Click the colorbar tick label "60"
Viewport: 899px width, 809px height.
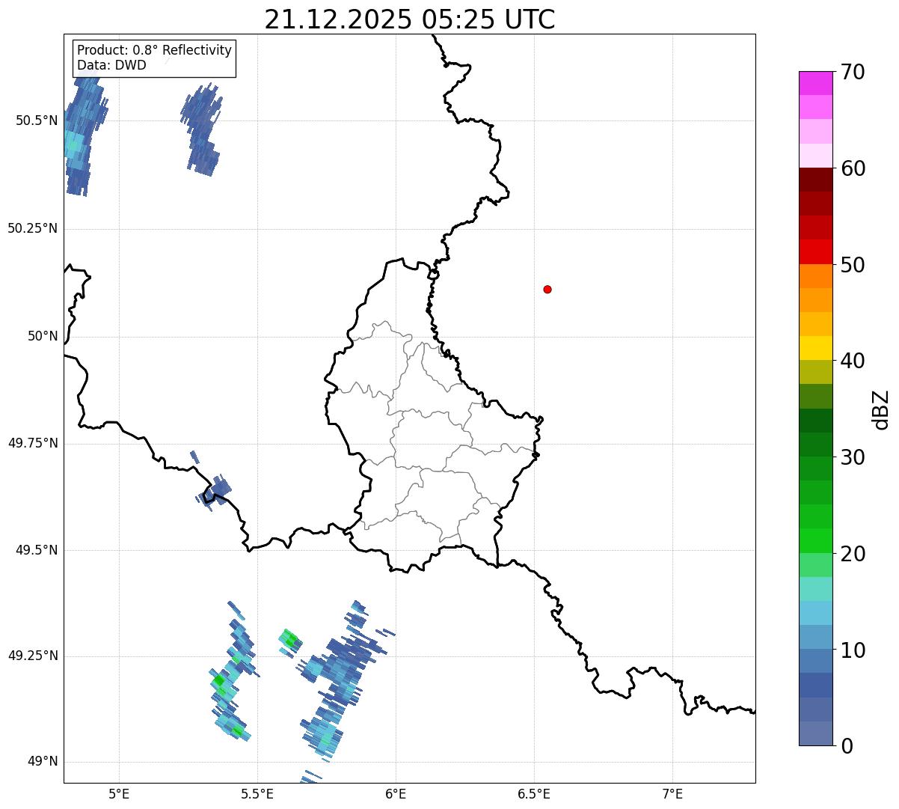coord(853,168)
